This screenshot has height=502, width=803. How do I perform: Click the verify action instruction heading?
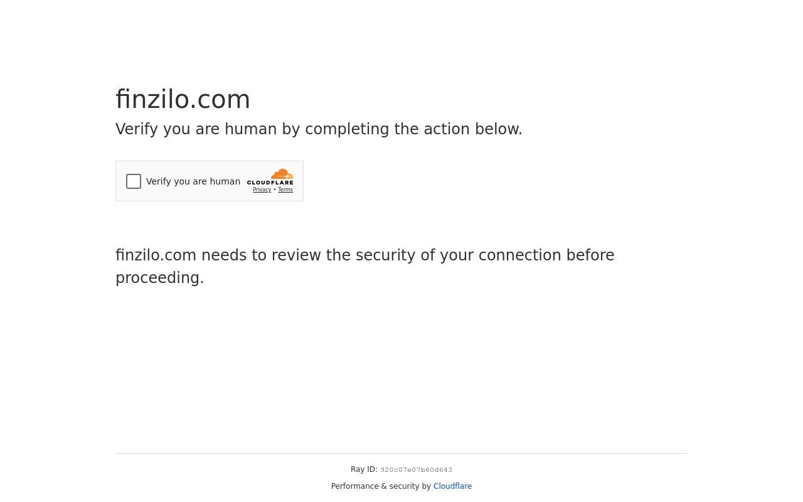pos(319,129)
